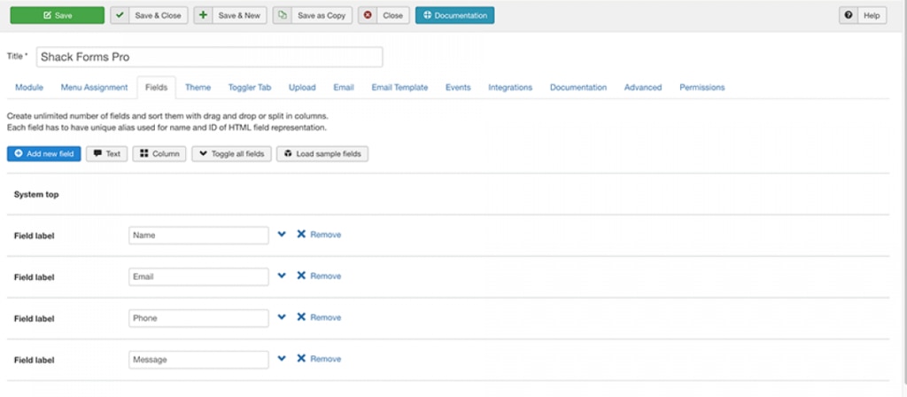This screenshot has width=907, height=397.
Task: Click the Text button with speech icon
Action: [107, 154]
